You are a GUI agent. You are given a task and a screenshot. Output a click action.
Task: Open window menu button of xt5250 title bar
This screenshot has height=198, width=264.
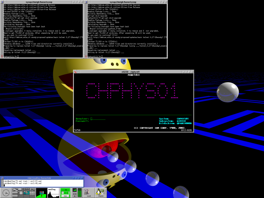pyautogui.click(x=78, y=72)
